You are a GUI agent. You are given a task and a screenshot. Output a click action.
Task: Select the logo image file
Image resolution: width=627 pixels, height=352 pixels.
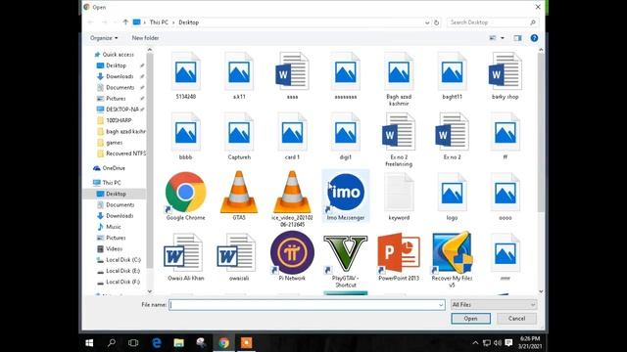tap(452, 197)
